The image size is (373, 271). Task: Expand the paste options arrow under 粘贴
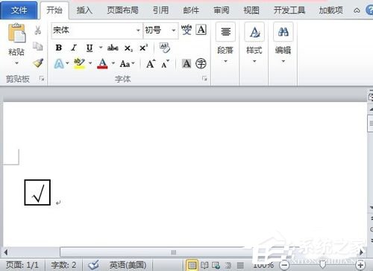click(16, 63)
